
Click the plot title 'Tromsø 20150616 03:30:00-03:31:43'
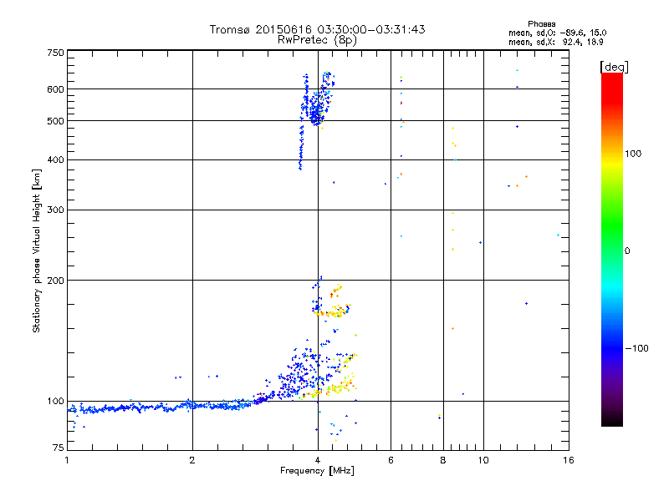(317, 29)
